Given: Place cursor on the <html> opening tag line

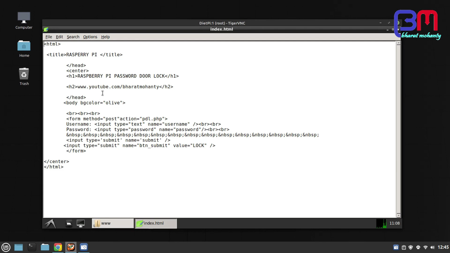Looking at the screenshot, I should point(52,44).
